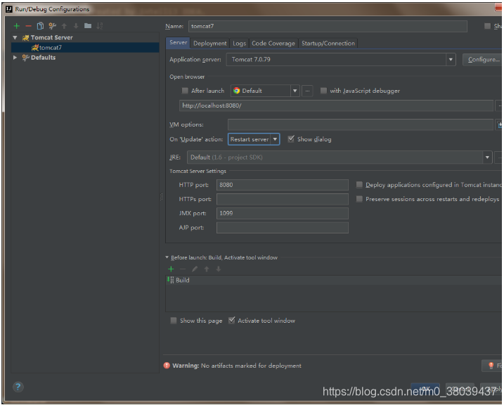The height and width of the screenshot is (405, 504).
Task: Expand the Defaults tree node
Action: [x=15, y=58]
